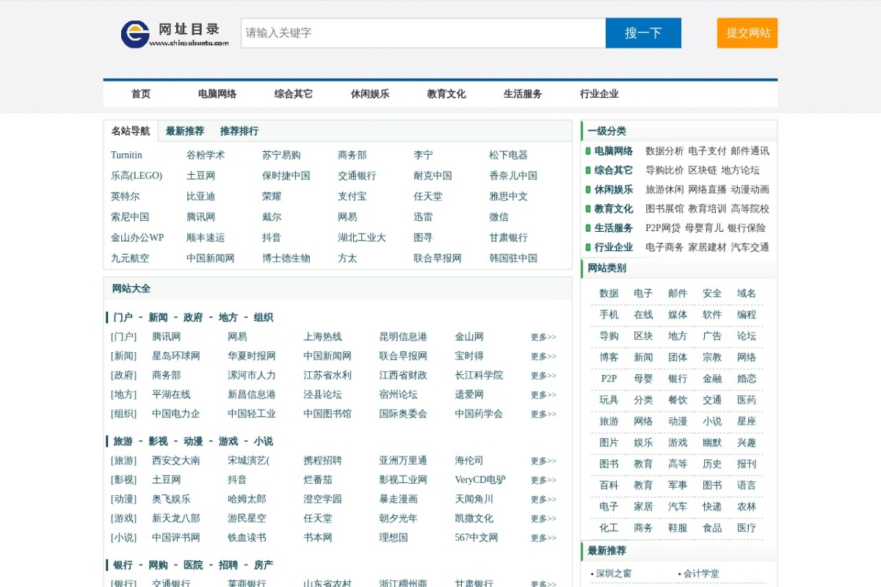Image resolution: width=881 pixels, height=587 pixels.
Task: Click the 搜一下 search button
Action: click(x=643, y=33)
